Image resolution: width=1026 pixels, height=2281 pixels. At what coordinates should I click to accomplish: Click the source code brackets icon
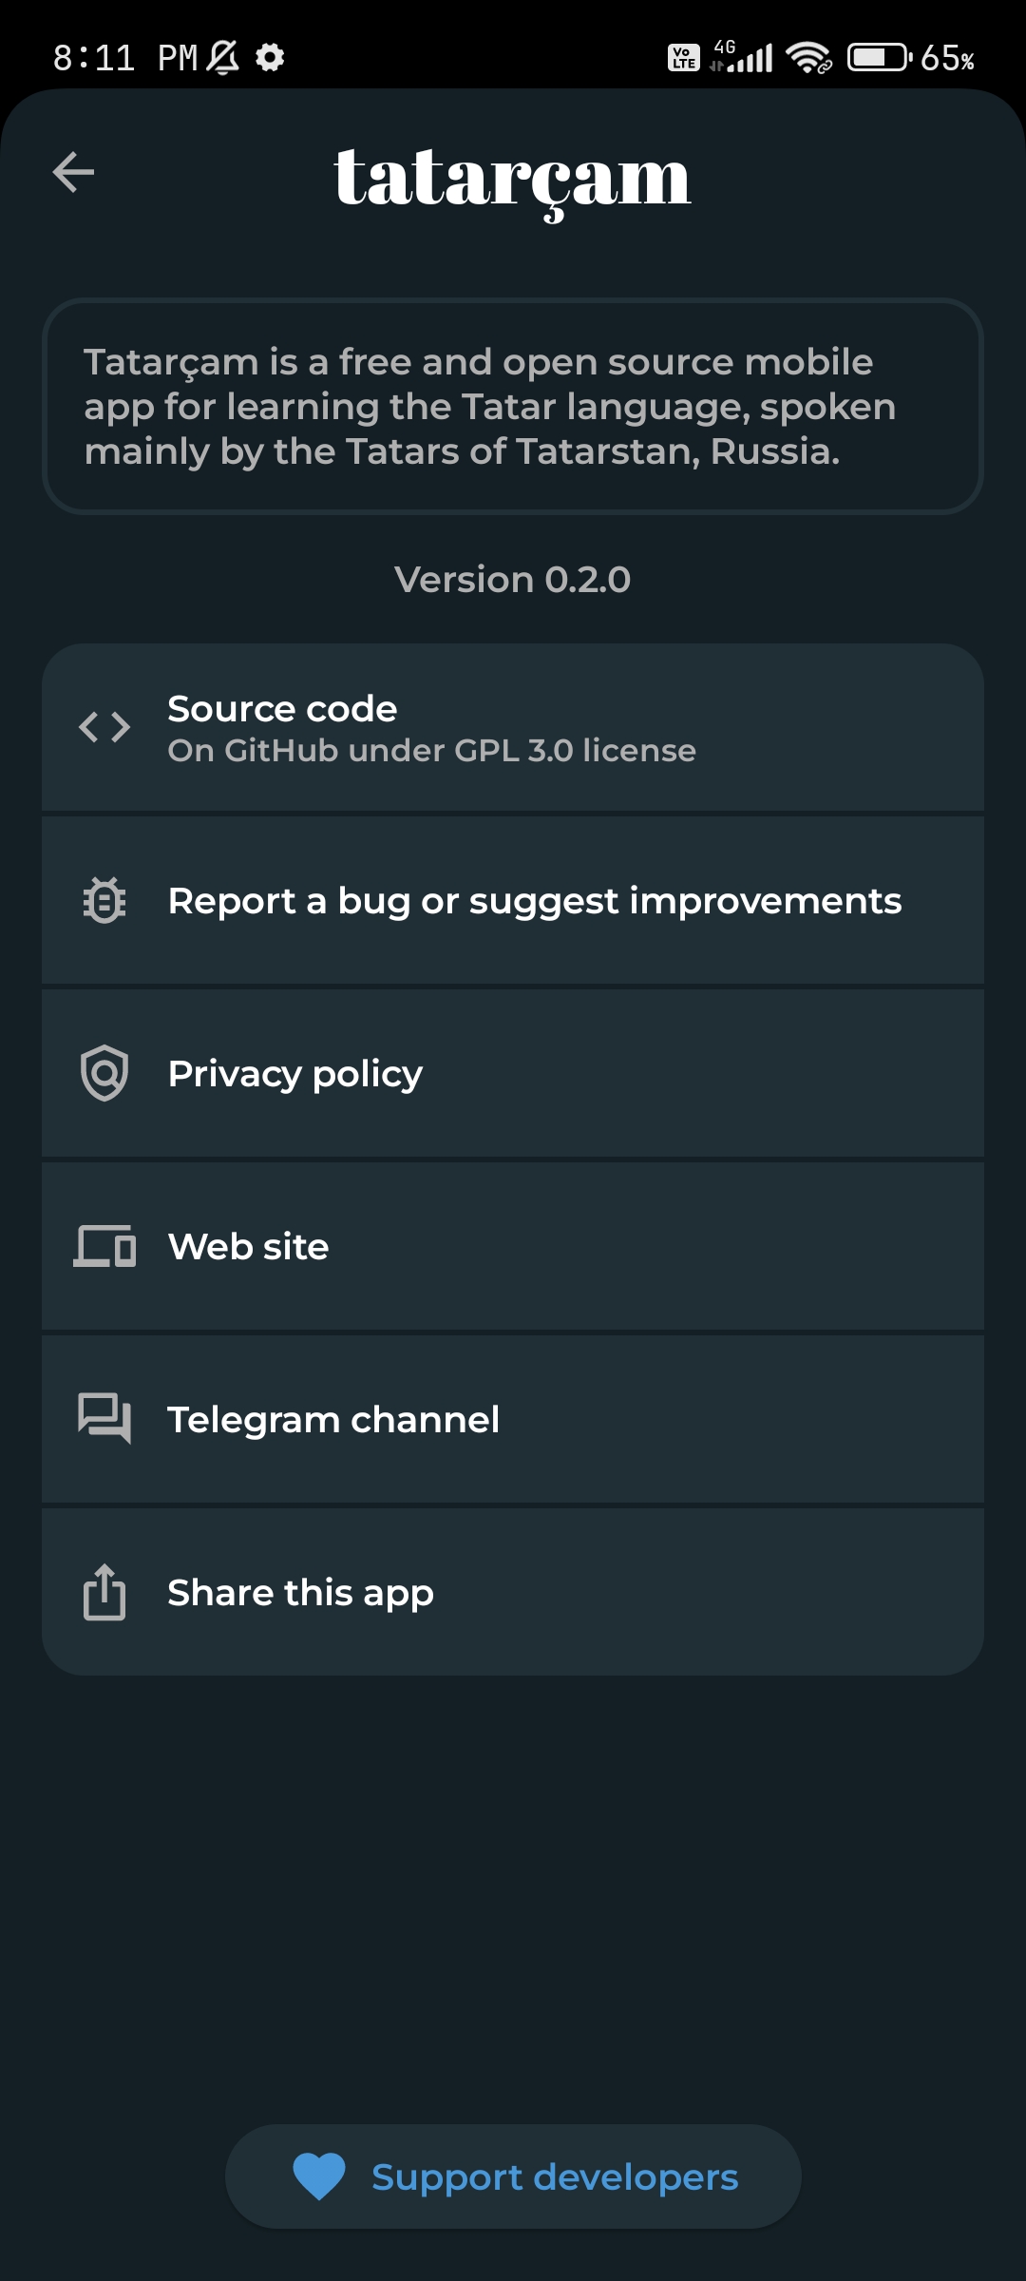pyautogui.click(x=104, y=727)
